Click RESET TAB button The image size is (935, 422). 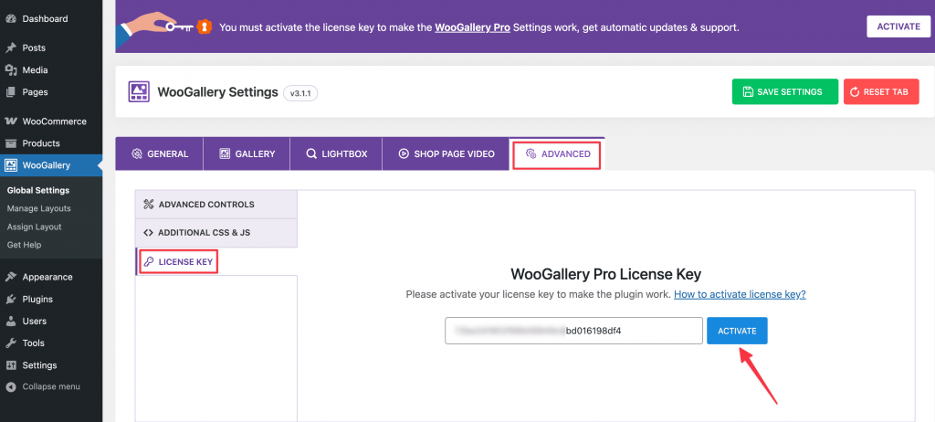point(881,92)
